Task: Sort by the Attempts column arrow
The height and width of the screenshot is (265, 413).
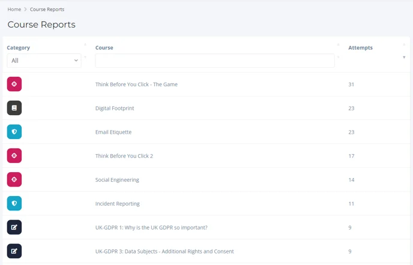Action: (x=404, y=57)
